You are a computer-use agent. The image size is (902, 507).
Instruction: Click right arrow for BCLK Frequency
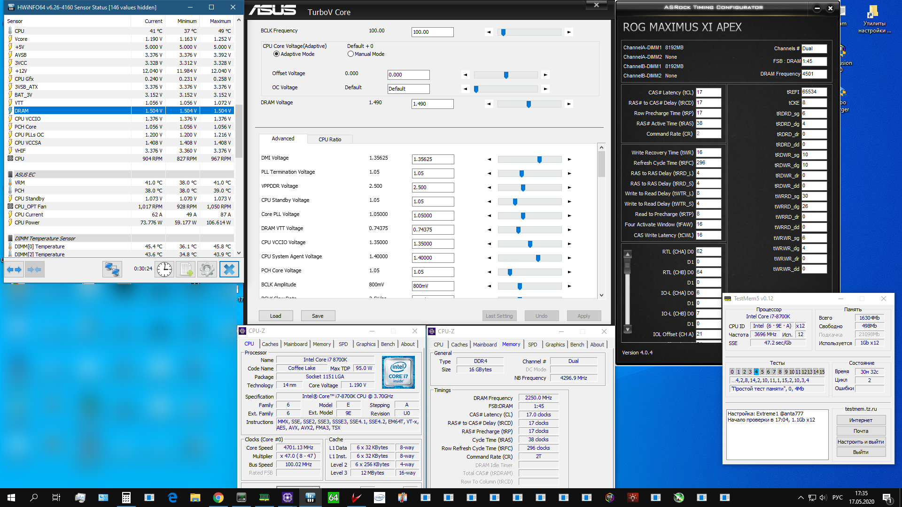pyautogui.click(x=569, y=32)
